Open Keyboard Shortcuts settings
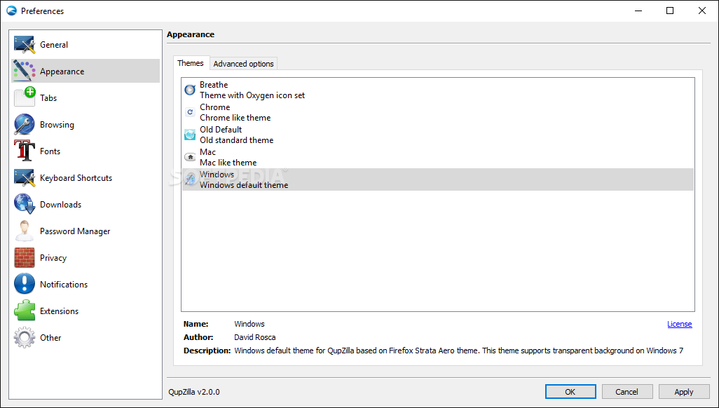This screenshot has width=719, height=408. point(85,177)
